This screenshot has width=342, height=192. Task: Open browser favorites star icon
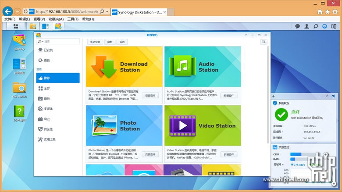tap(328, 12)
